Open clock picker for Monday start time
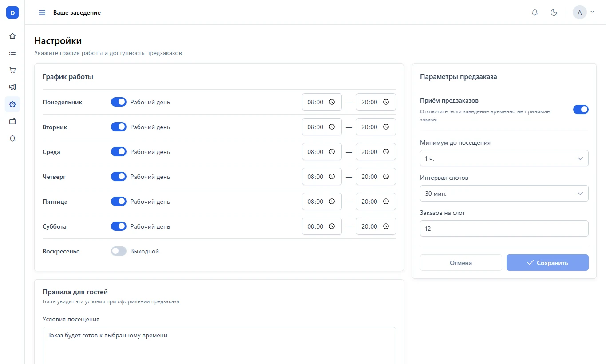The height and width of the screenshot is (364, 606). (x=332, y=102)
